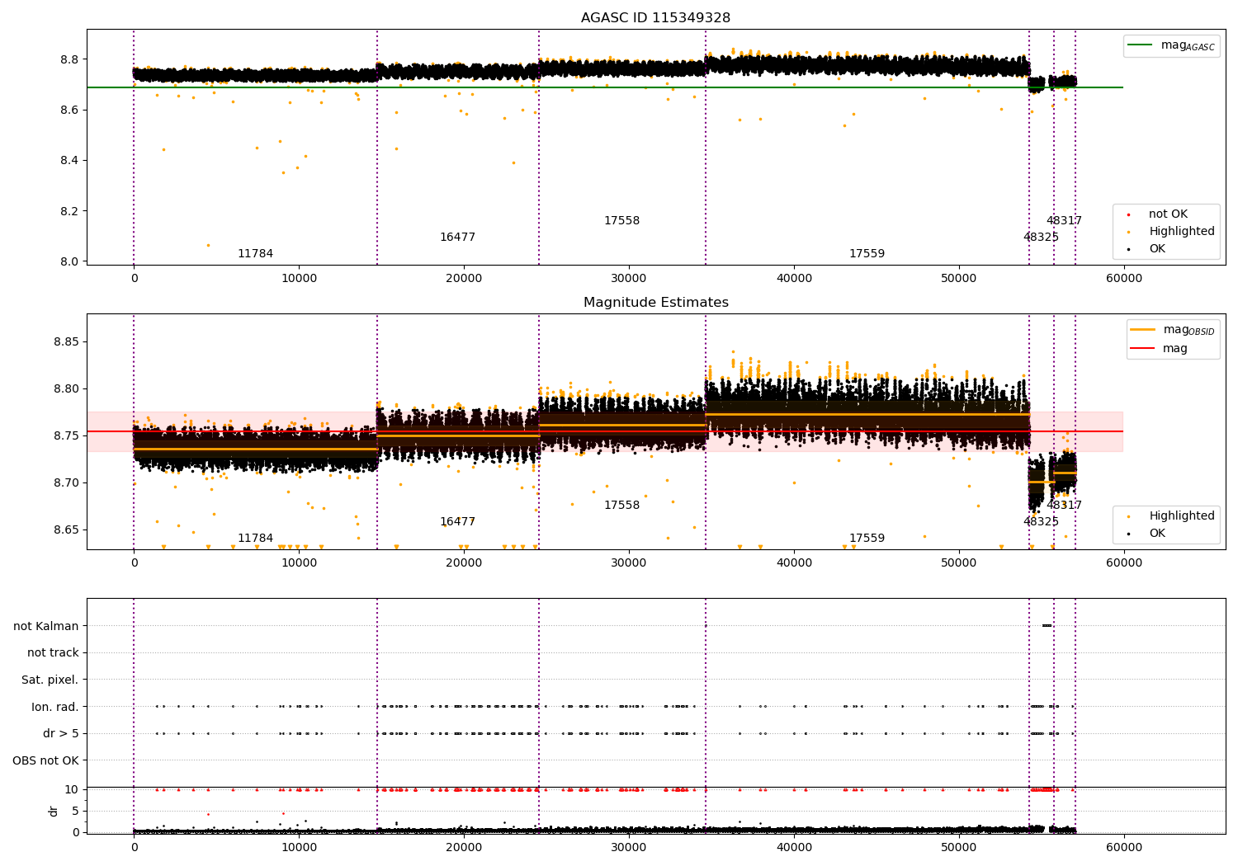Click the 10 tick on the dr axis
The image size is (1238, 866).
click(x=73, y=790)
